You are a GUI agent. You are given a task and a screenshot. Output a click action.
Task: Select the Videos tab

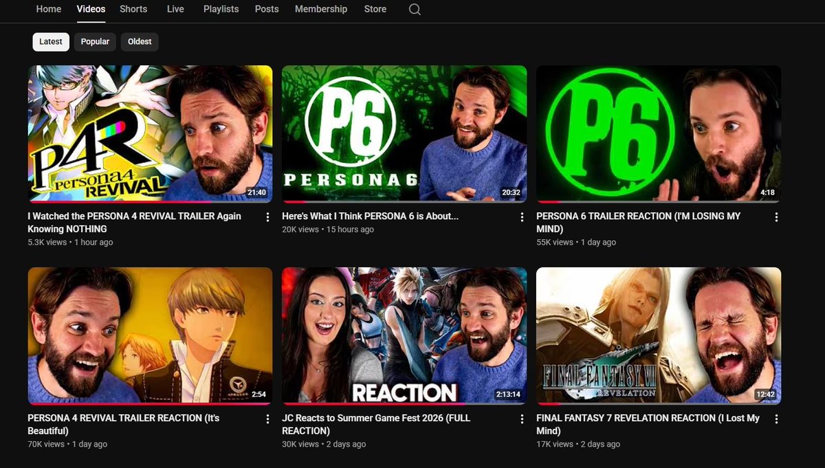click(91, 9)
